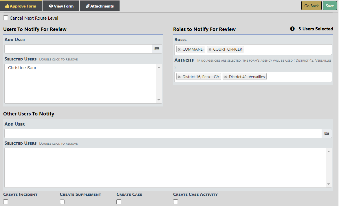Viewport: 339px width, 206px height.
Task: Switch to the View Form tab
Action: click(x=61, y=6)
